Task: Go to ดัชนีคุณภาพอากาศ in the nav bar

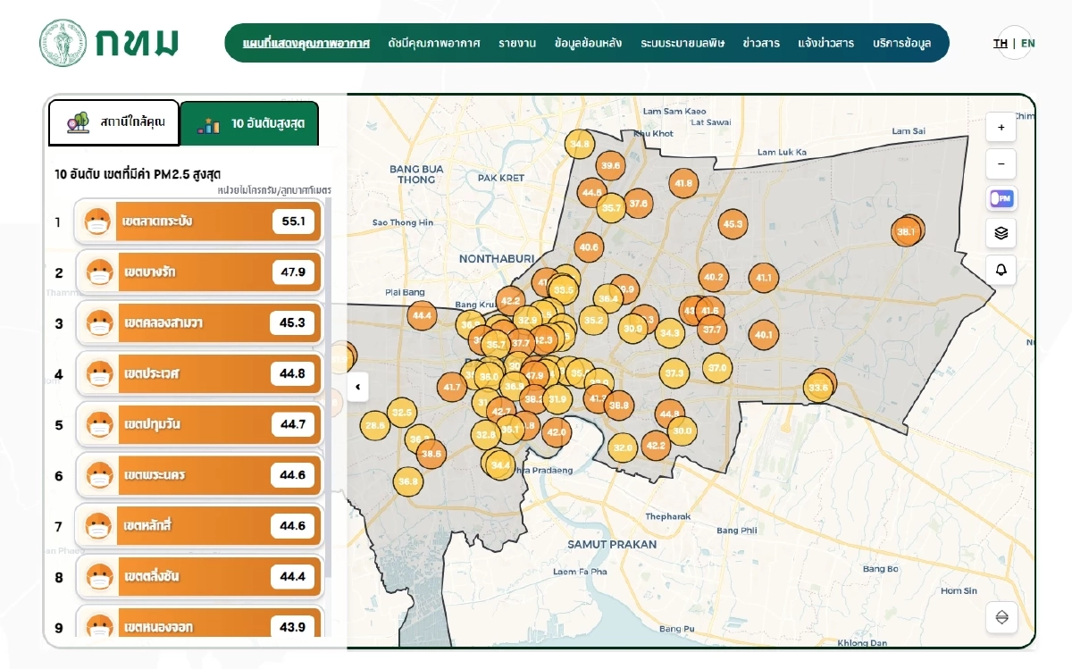Action: point(434,43)
